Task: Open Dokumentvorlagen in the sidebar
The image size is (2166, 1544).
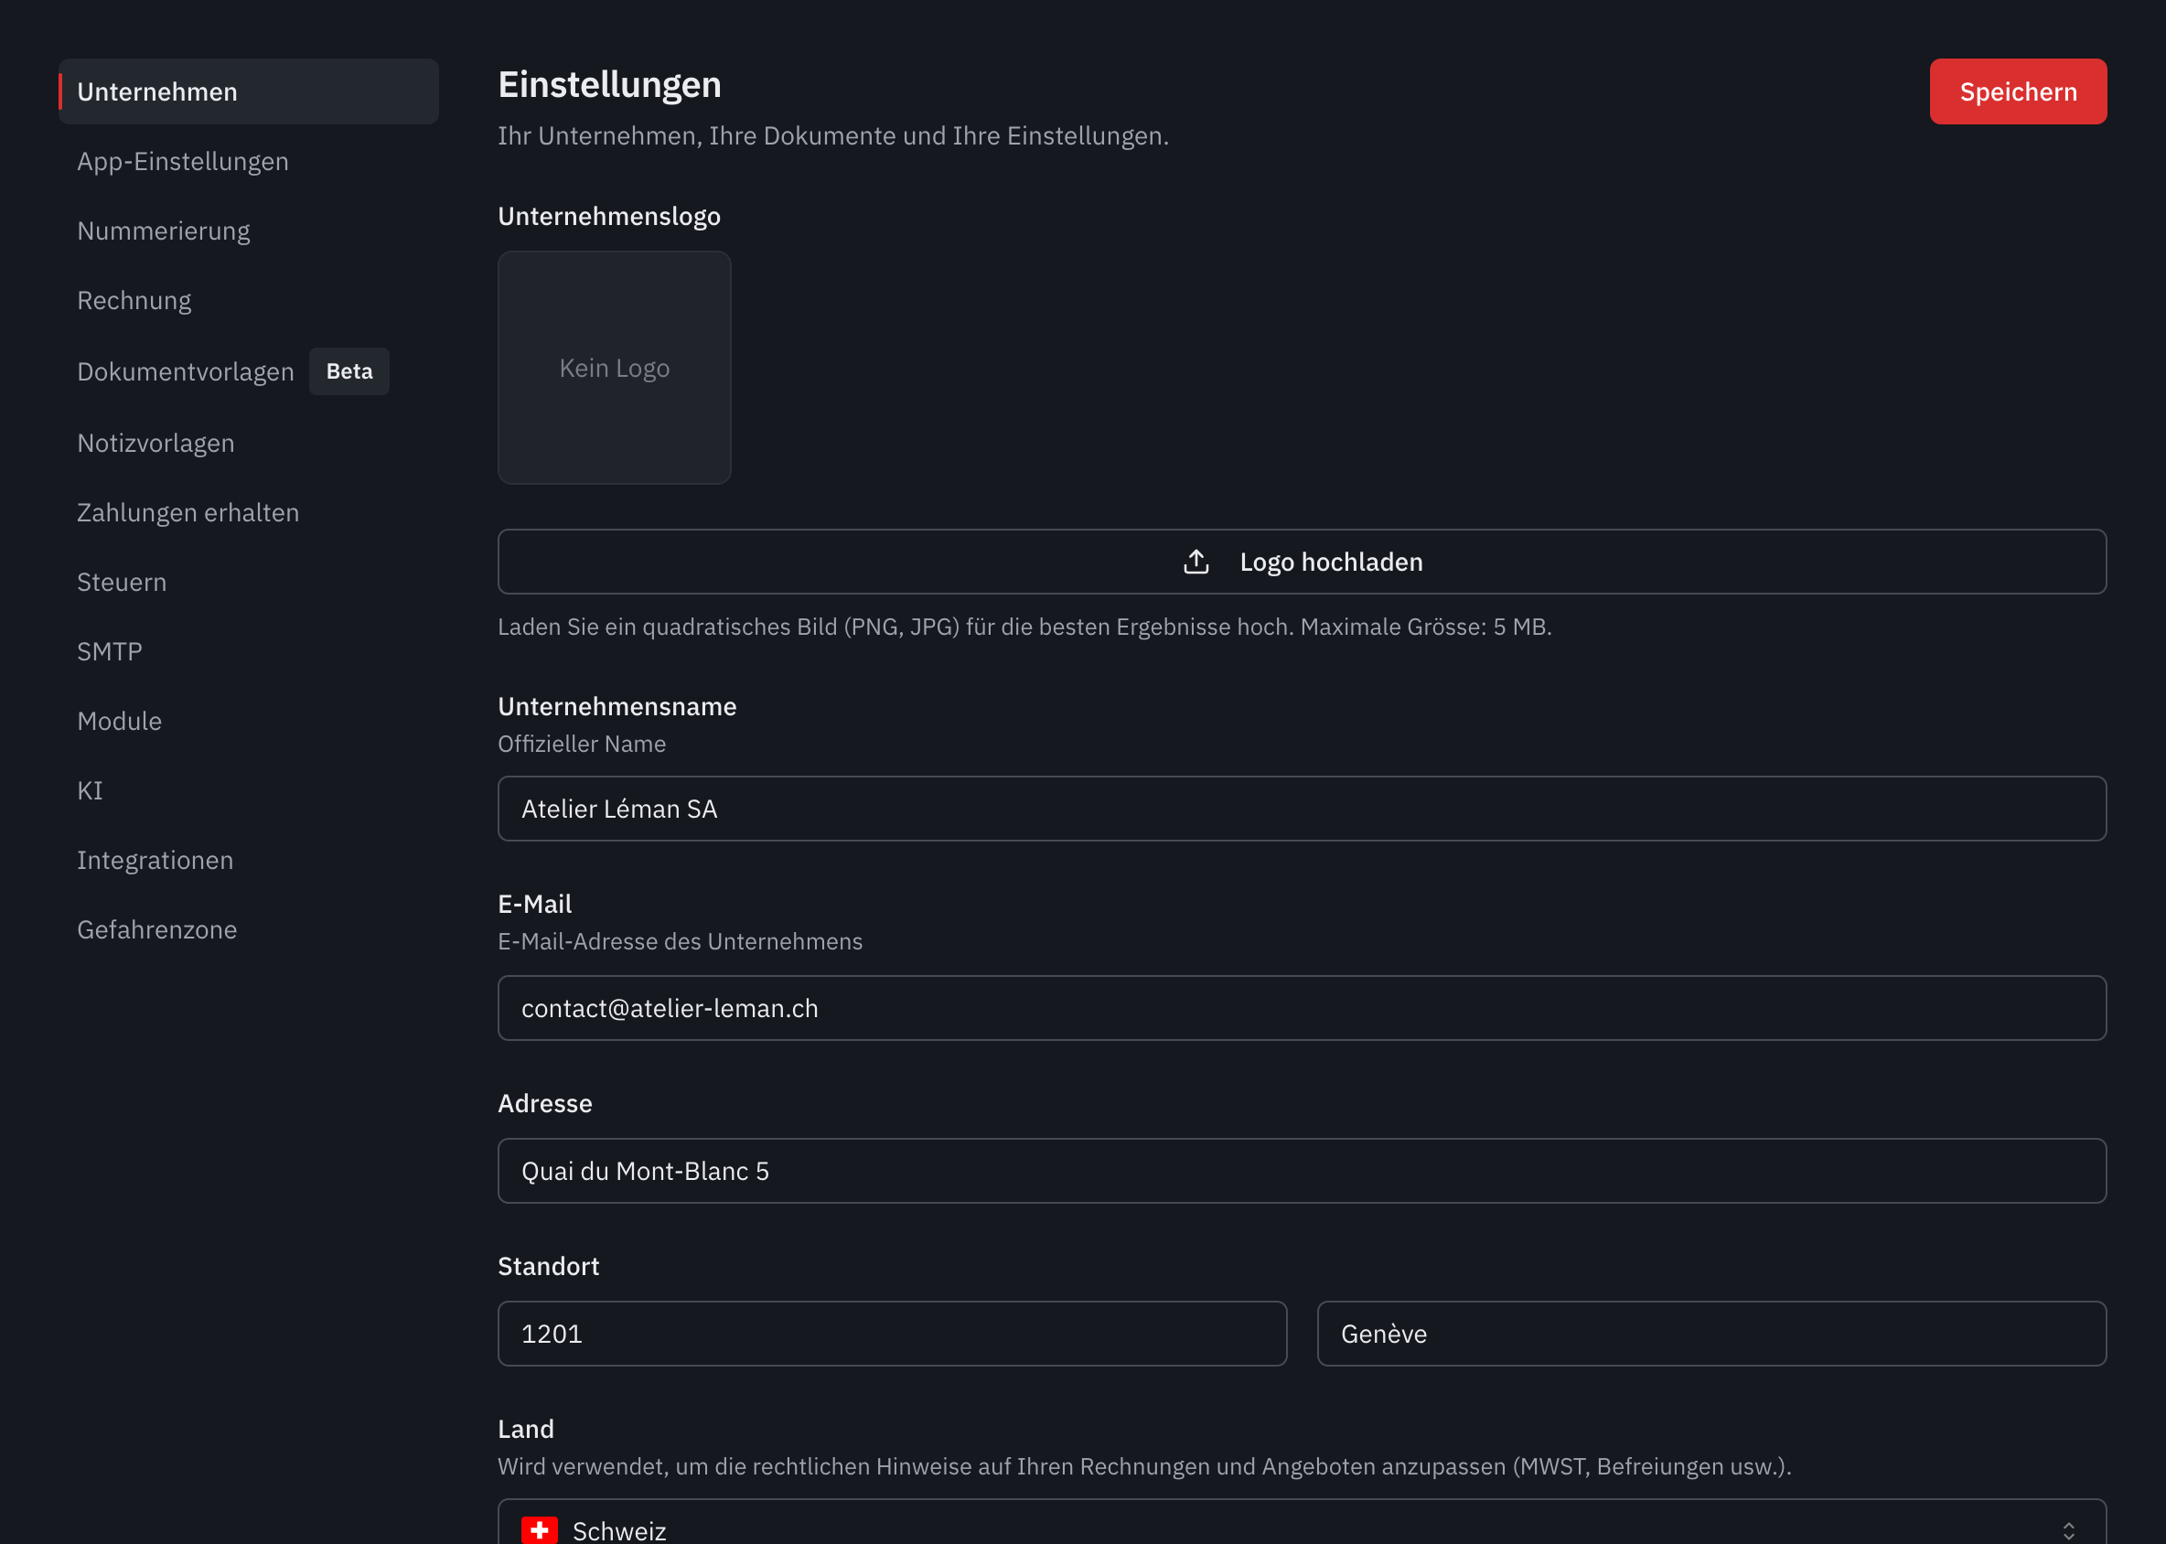Action: pos(186,371)
